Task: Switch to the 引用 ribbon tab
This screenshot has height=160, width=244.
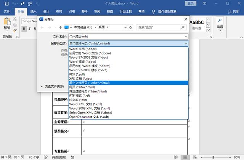Action: click(x=72, y=11)
